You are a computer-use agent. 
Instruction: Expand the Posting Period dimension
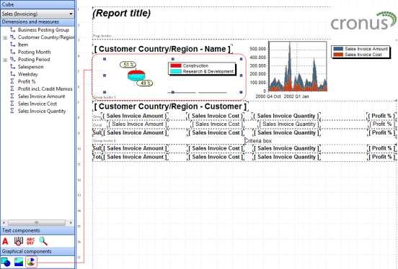[x=5, y=60]
